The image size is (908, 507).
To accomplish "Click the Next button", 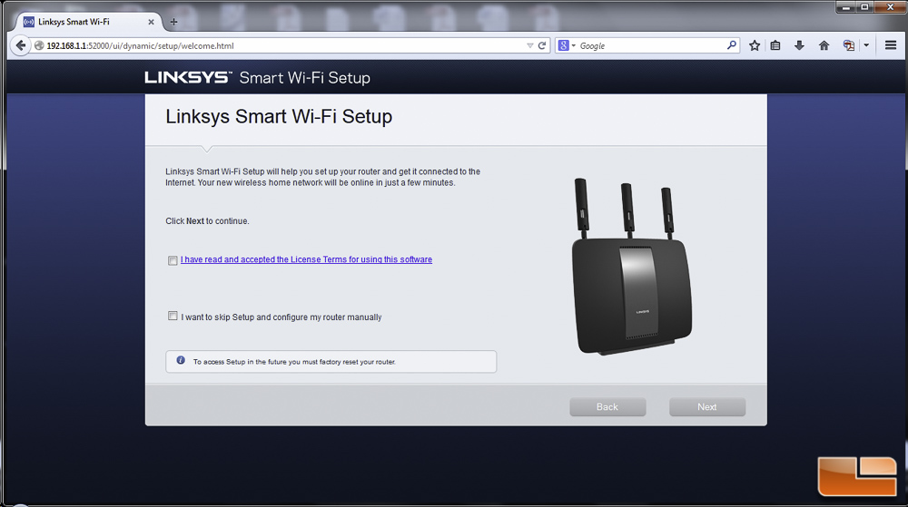I will 707,407.
